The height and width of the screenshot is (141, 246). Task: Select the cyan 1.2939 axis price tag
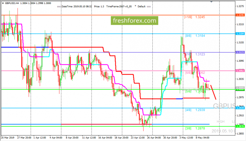point(240,108)
